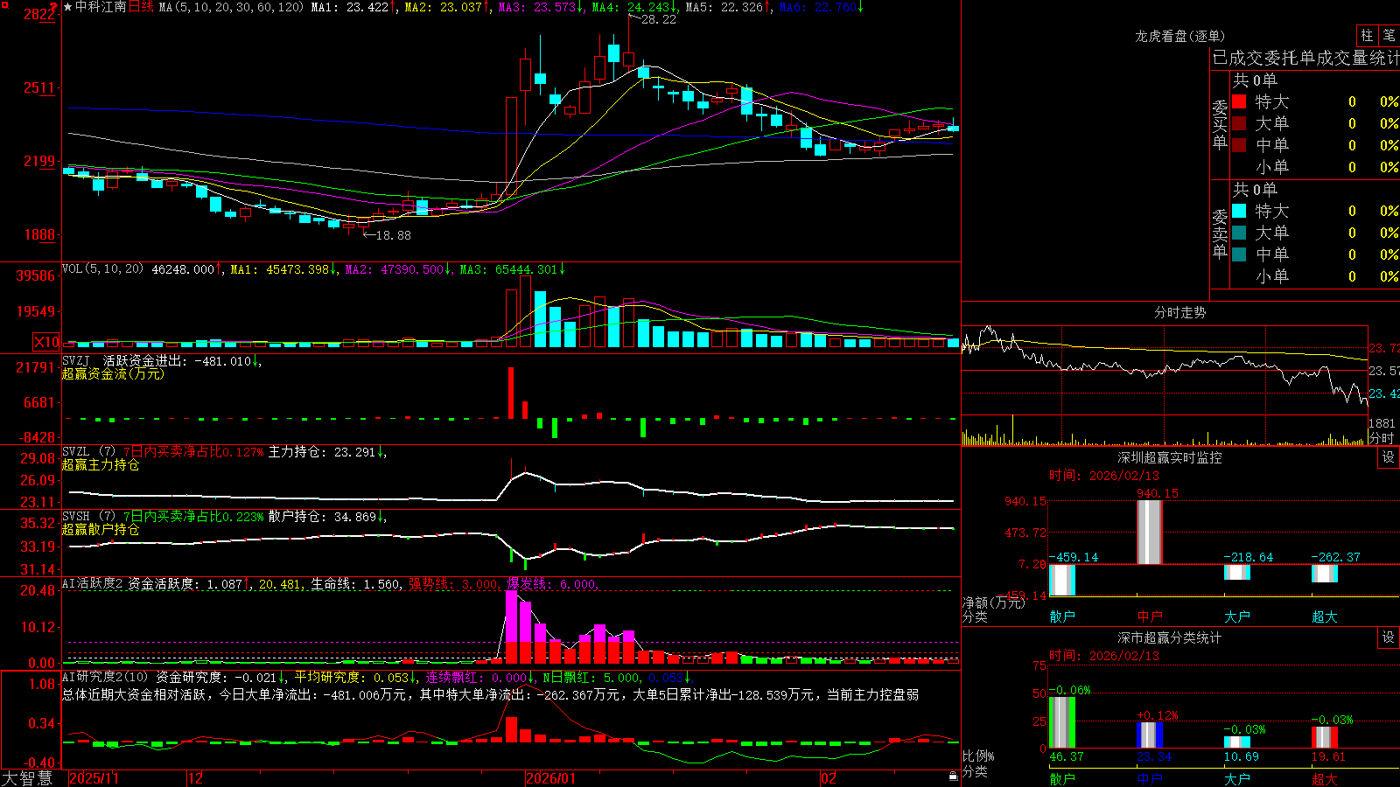Click the tallest red bar in 超赢资金流 chart

[x=511, y=393]
